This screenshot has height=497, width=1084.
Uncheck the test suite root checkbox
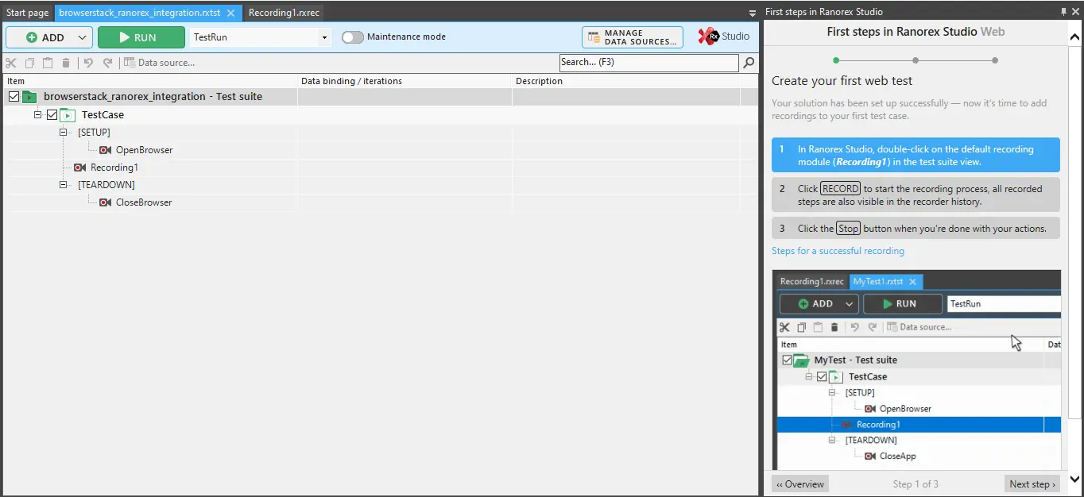[x=14, y=97]
